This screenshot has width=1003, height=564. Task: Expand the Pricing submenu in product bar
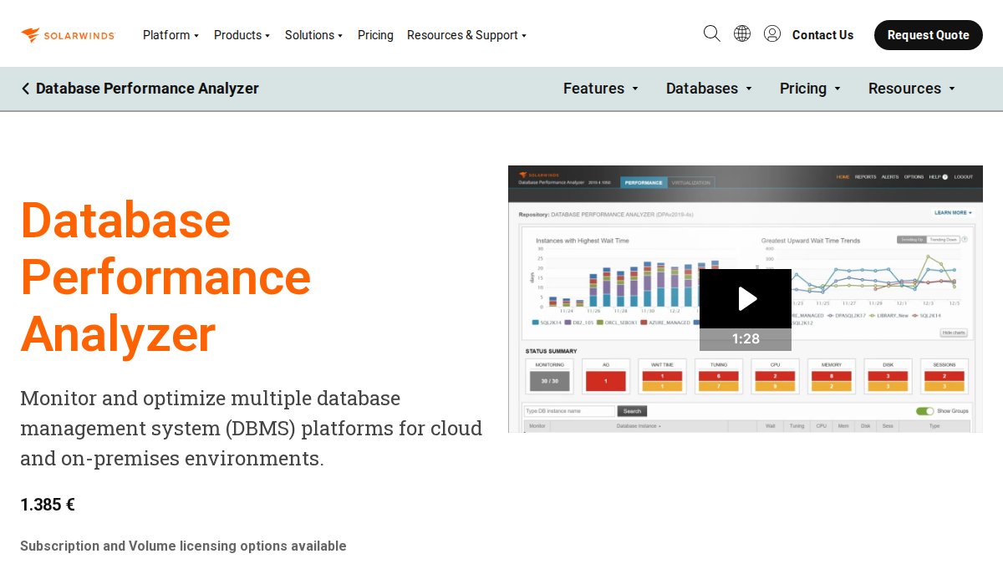click(810, 89)
